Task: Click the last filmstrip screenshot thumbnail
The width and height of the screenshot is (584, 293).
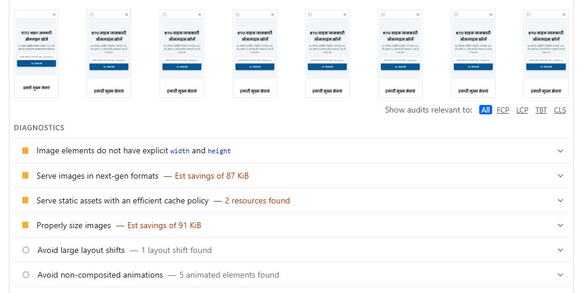Action: 546,53
